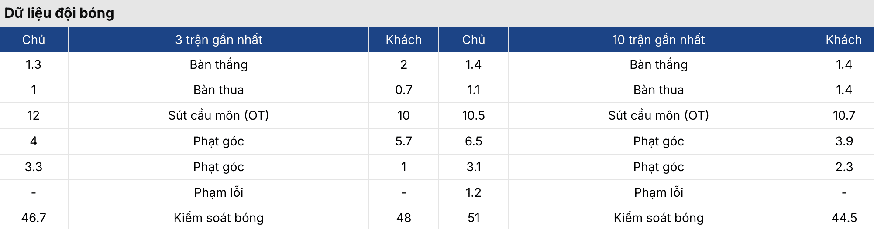Select "Kiểm soát bóng" under 10 trận gần nhất
This screenshot has width=874, height=229.
[658, 218]
